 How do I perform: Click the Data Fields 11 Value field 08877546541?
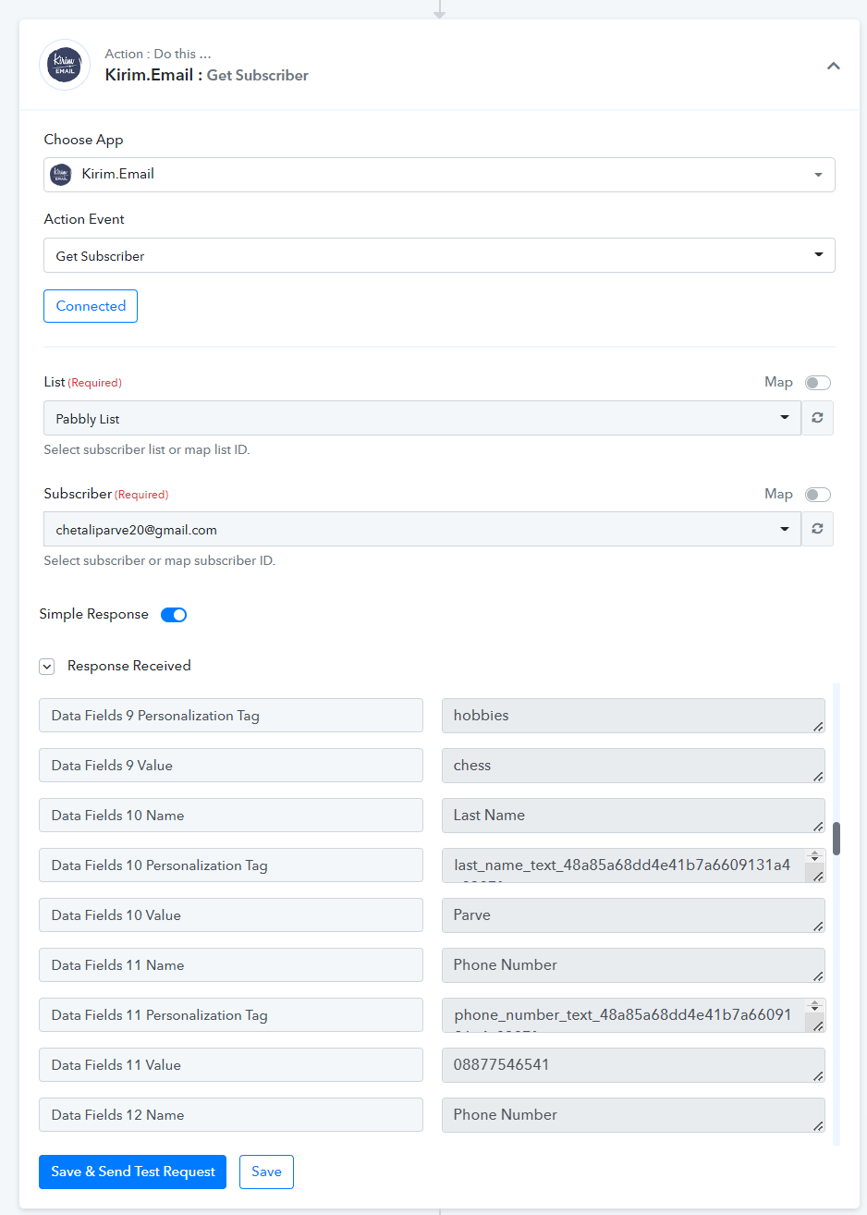(x=633, y=1065)
